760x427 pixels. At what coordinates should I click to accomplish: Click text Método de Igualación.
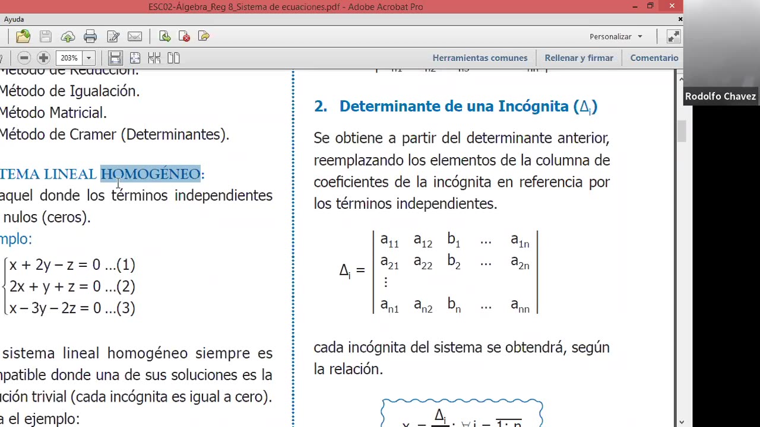pyautogui.click(x=70, y=91)
